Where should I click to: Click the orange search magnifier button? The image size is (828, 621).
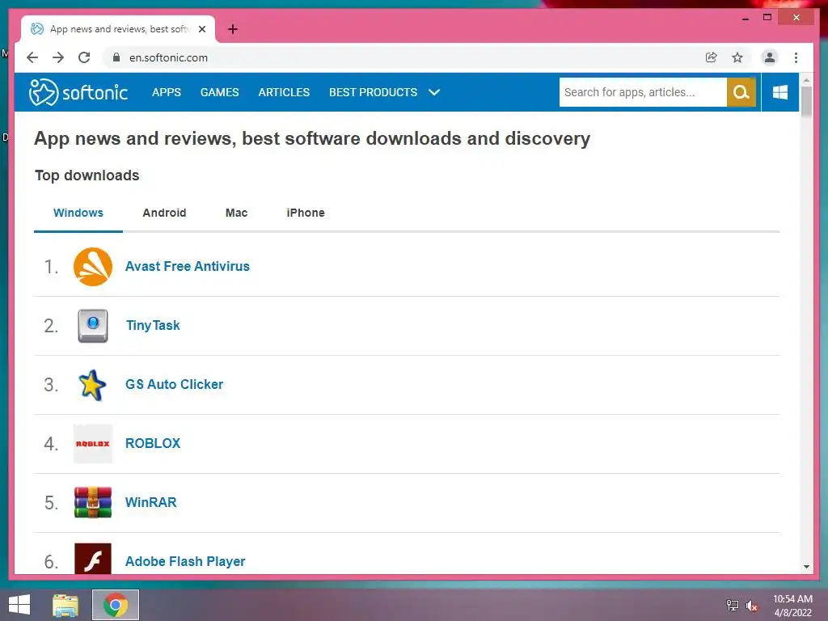741,92
